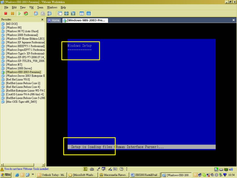The height and width of the screenshot is (178, 237).
Task: Open the Windows Start button
Action: (6, 175)
